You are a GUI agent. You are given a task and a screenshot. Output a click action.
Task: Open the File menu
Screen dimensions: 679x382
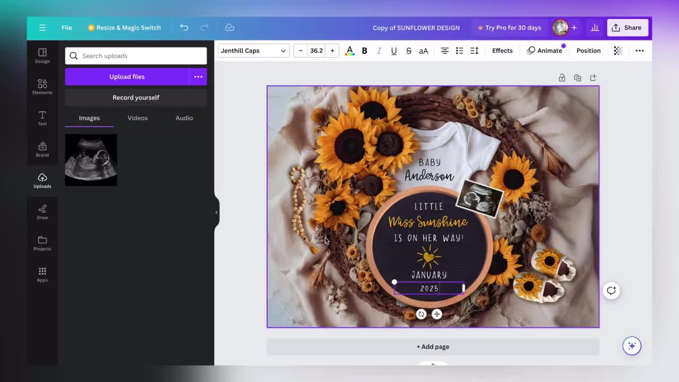coord(67,27)
